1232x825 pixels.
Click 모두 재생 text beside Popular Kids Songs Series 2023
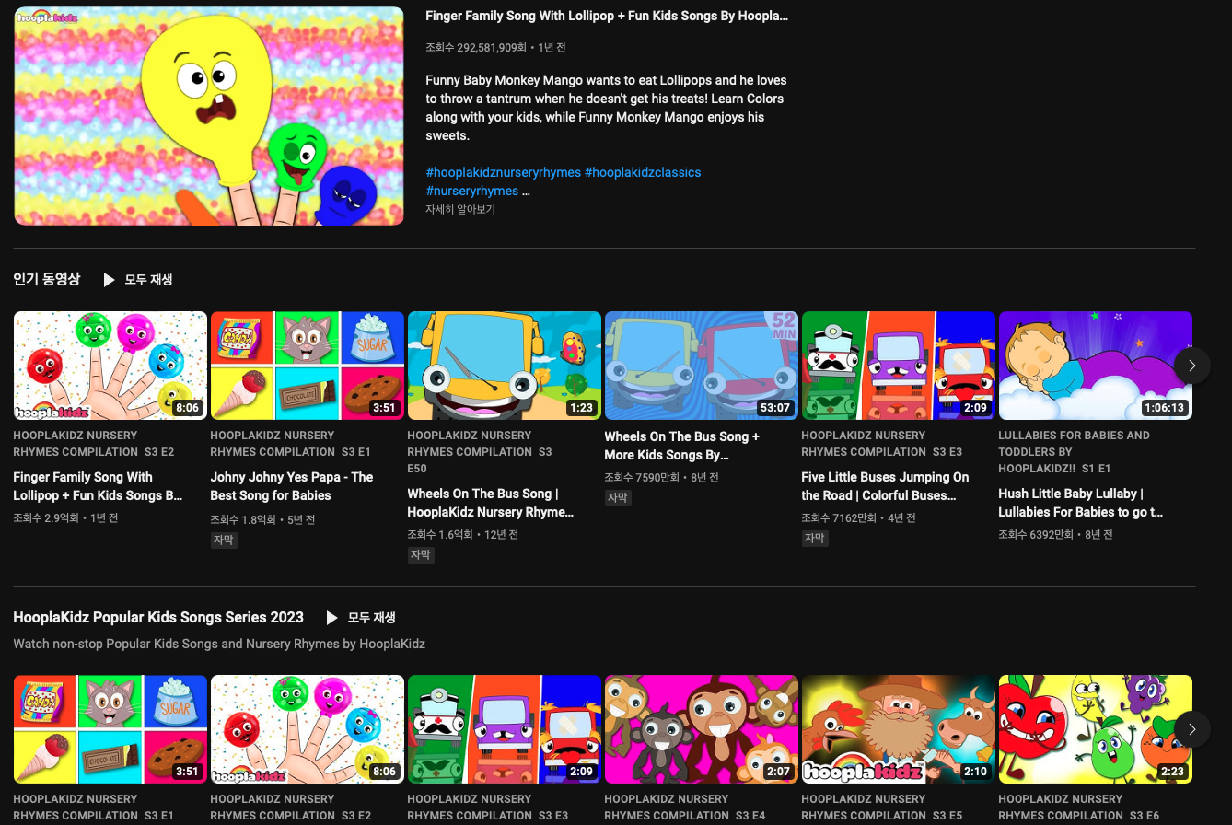click(x=371, y=617)
